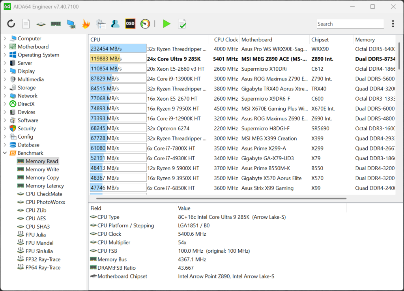Select Config in the left tree
404x291 pixels.
25,137
